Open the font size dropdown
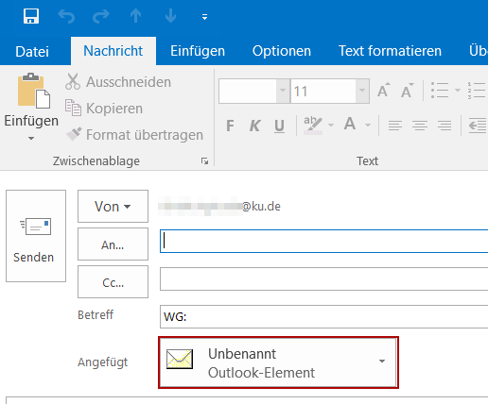 (x=362, y=91)
